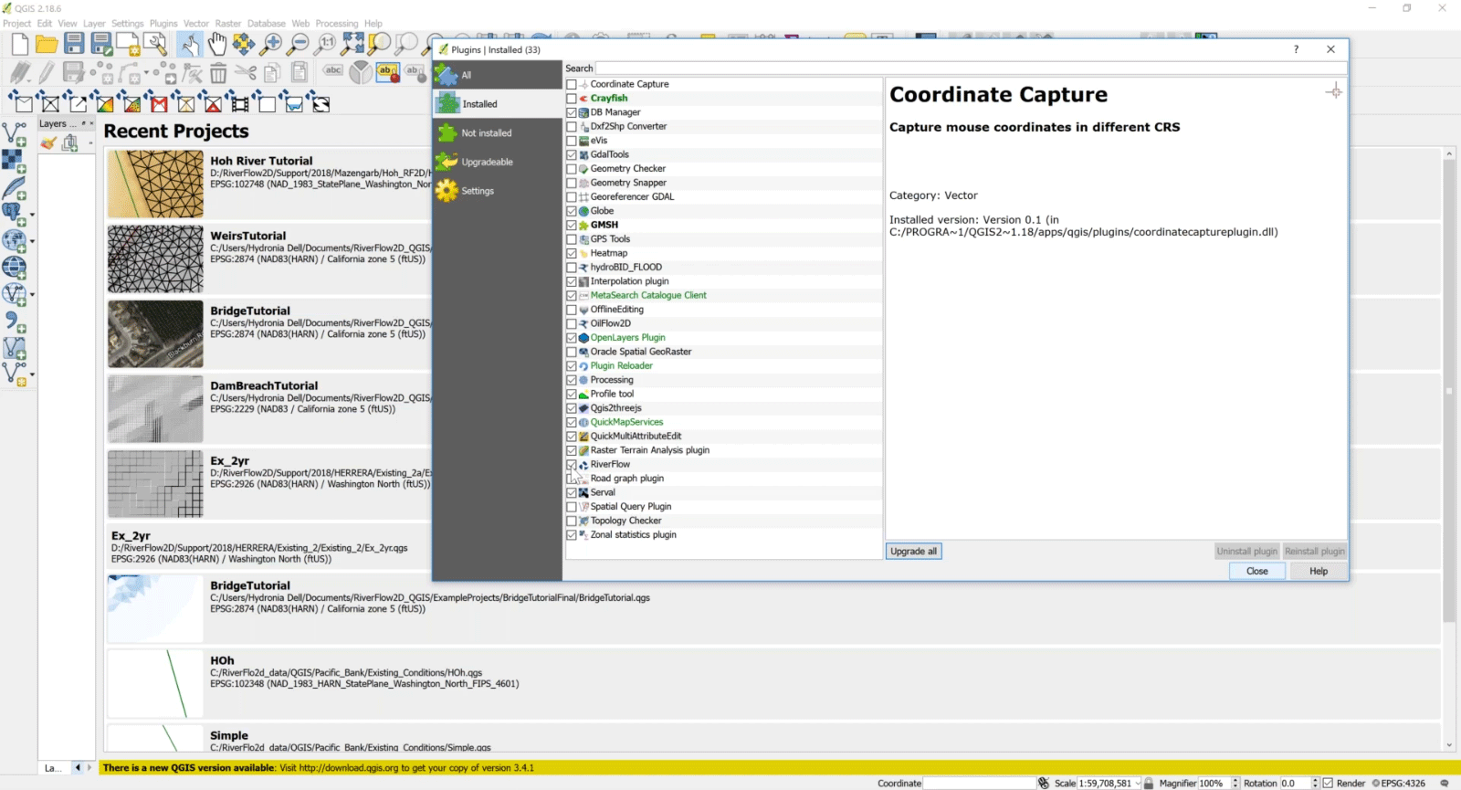The height and width of the screenshot is (790, 1461).
Task: Toggle the GMSH plugin checkbox
Action: (572, 226)
